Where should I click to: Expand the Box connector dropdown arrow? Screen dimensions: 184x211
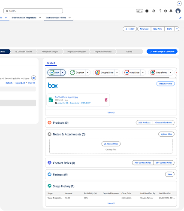point(63,73)
